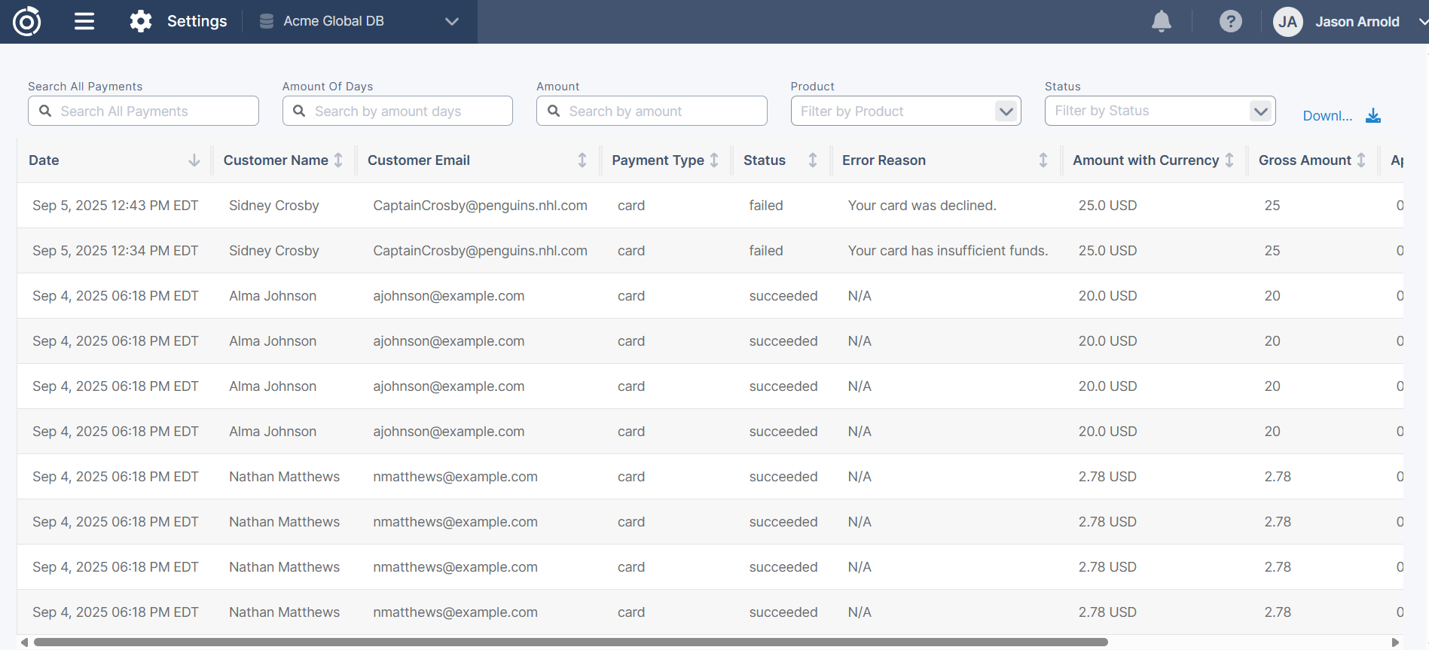
Task: Click the Settings gear icon
Action: [x=141, y=21]
